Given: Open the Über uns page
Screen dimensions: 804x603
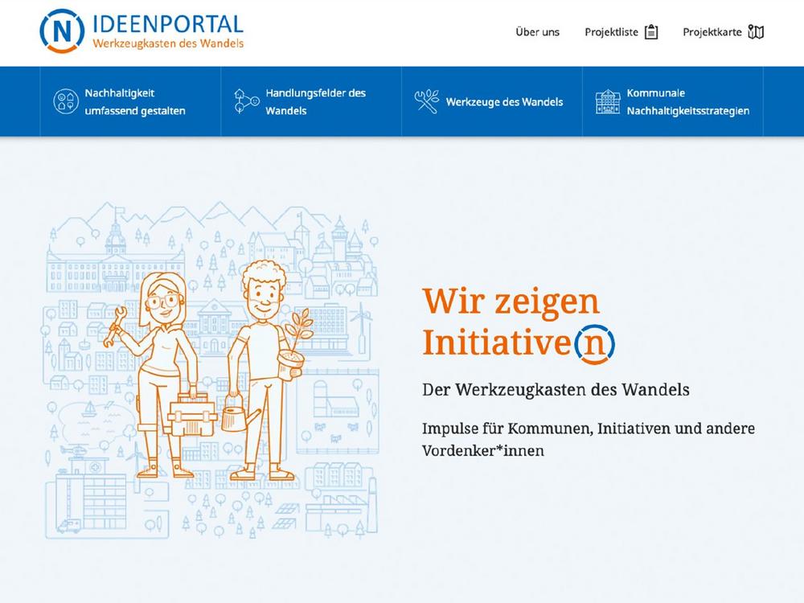Looking at the screenshot, I should (537, 32).
